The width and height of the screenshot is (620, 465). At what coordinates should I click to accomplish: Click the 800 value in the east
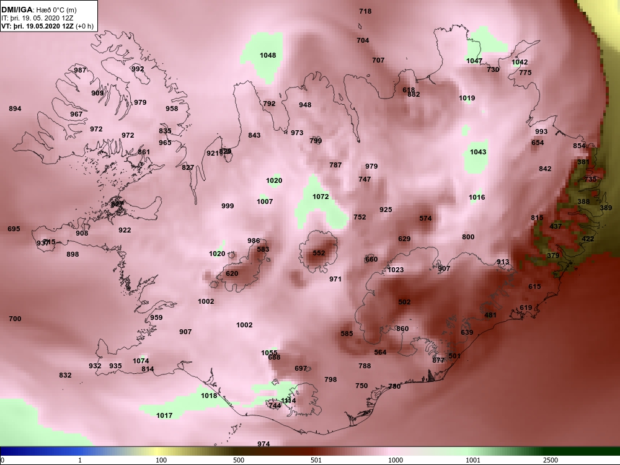pos(468,237)
